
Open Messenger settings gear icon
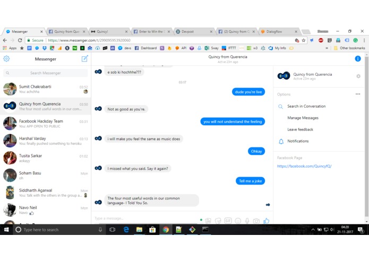point(6,58)
